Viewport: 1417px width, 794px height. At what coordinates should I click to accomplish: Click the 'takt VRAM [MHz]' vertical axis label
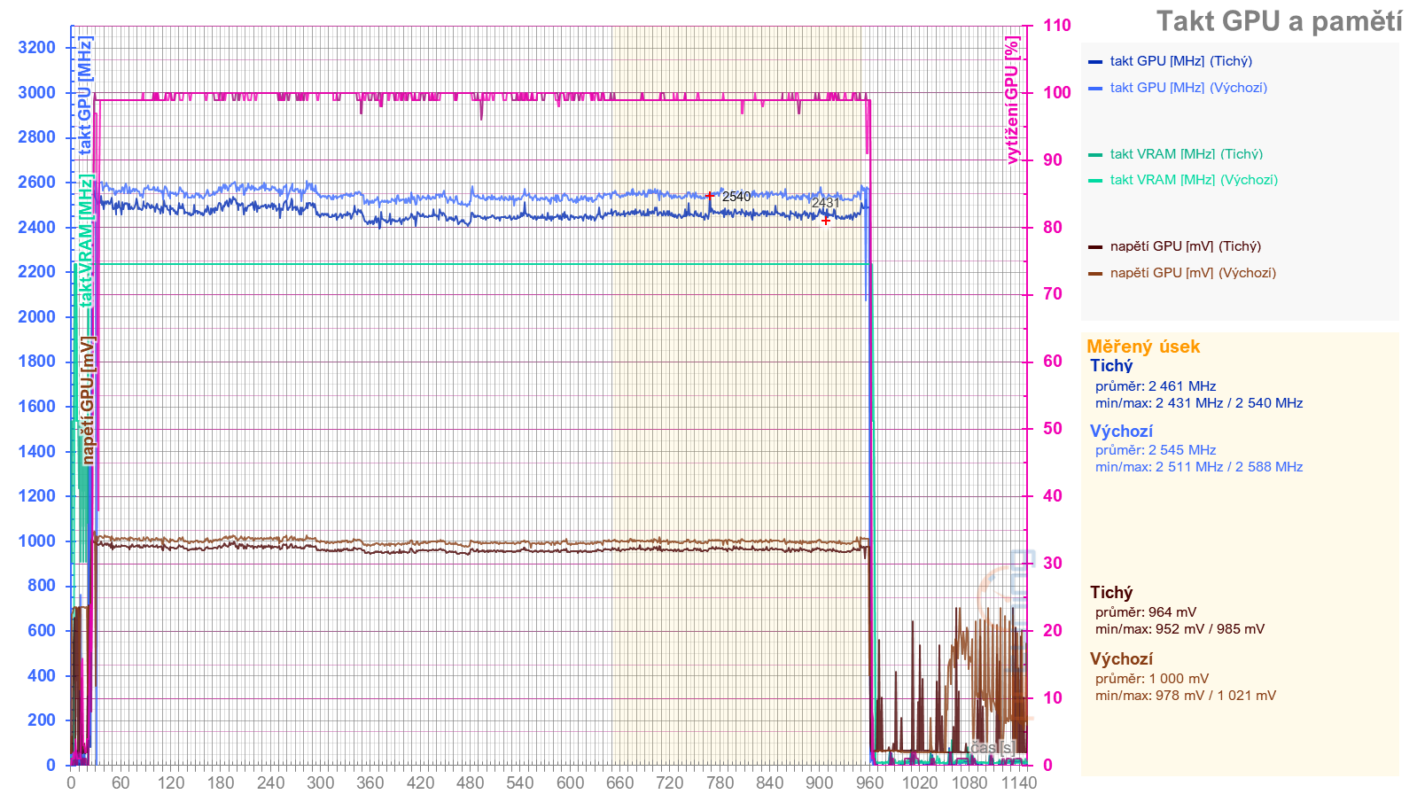(x=85, y=241)
